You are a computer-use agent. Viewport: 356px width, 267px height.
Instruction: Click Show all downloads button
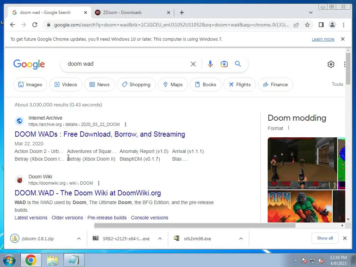click(325, 238)
